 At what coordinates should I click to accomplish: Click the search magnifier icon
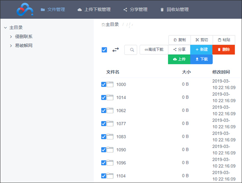click(131, 49)
